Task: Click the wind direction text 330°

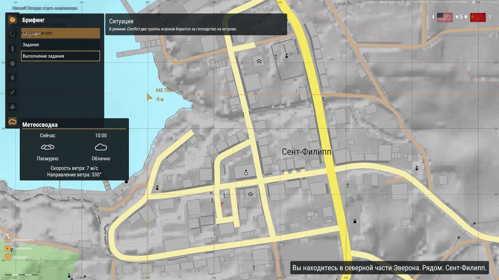Action: pos(74,175)
